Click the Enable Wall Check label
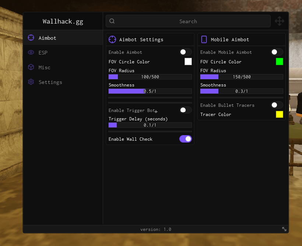 click(130, 139)
